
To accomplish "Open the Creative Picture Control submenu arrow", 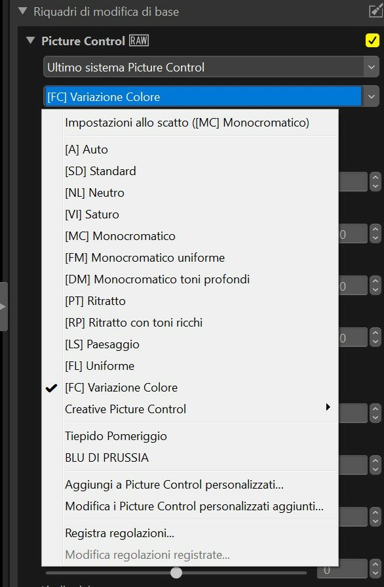I will pyautogui.click(x=328, y=407).
